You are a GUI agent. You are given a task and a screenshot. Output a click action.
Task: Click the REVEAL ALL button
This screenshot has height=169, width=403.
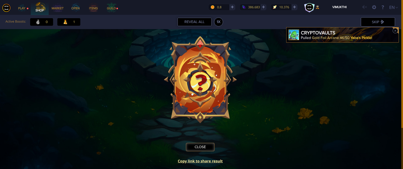[x=194, y=22]
